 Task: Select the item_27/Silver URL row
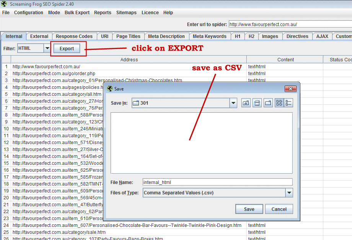pos(58,150)
